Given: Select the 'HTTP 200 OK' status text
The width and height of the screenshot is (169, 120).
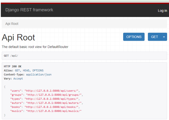Looking at the screenshot, I should pos(12,66).
